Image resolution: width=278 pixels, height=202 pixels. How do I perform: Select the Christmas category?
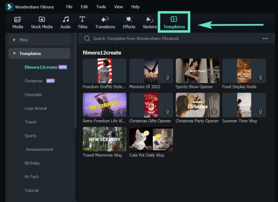[33, 81]
